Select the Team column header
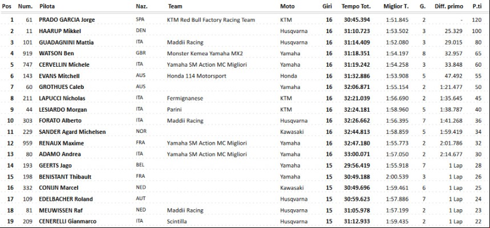The height and width of the screenshot is (228, 490). [x=175, y=6]
